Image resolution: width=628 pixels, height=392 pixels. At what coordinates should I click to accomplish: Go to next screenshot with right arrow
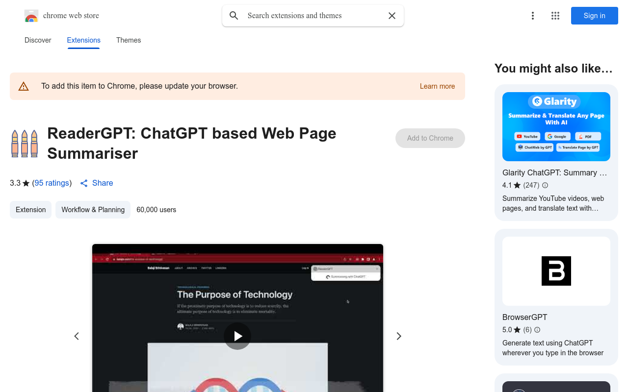click(x=399, y=336)
